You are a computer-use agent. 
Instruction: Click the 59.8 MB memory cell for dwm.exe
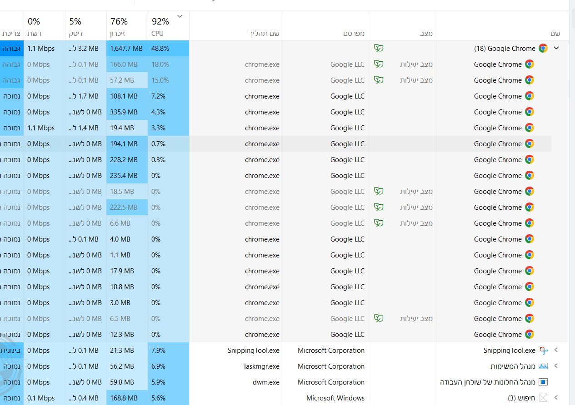point(127,382)
